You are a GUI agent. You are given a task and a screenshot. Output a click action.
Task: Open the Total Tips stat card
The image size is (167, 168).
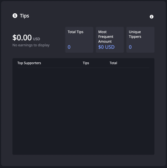[x=79, y=40]
